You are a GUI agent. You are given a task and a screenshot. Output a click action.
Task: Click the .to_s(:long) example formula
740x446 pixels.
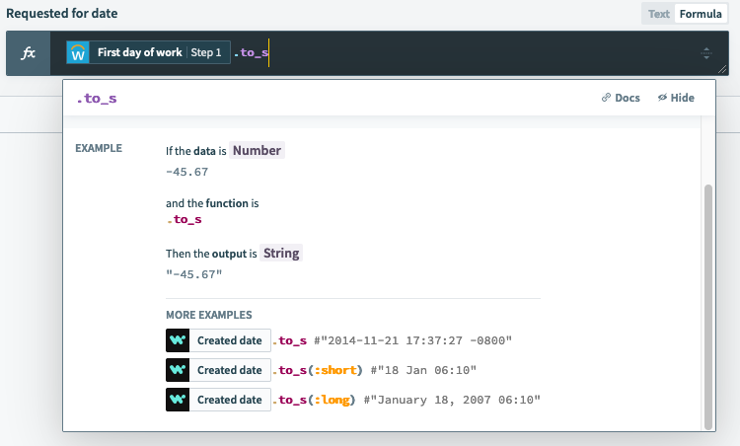click(314, 400)
